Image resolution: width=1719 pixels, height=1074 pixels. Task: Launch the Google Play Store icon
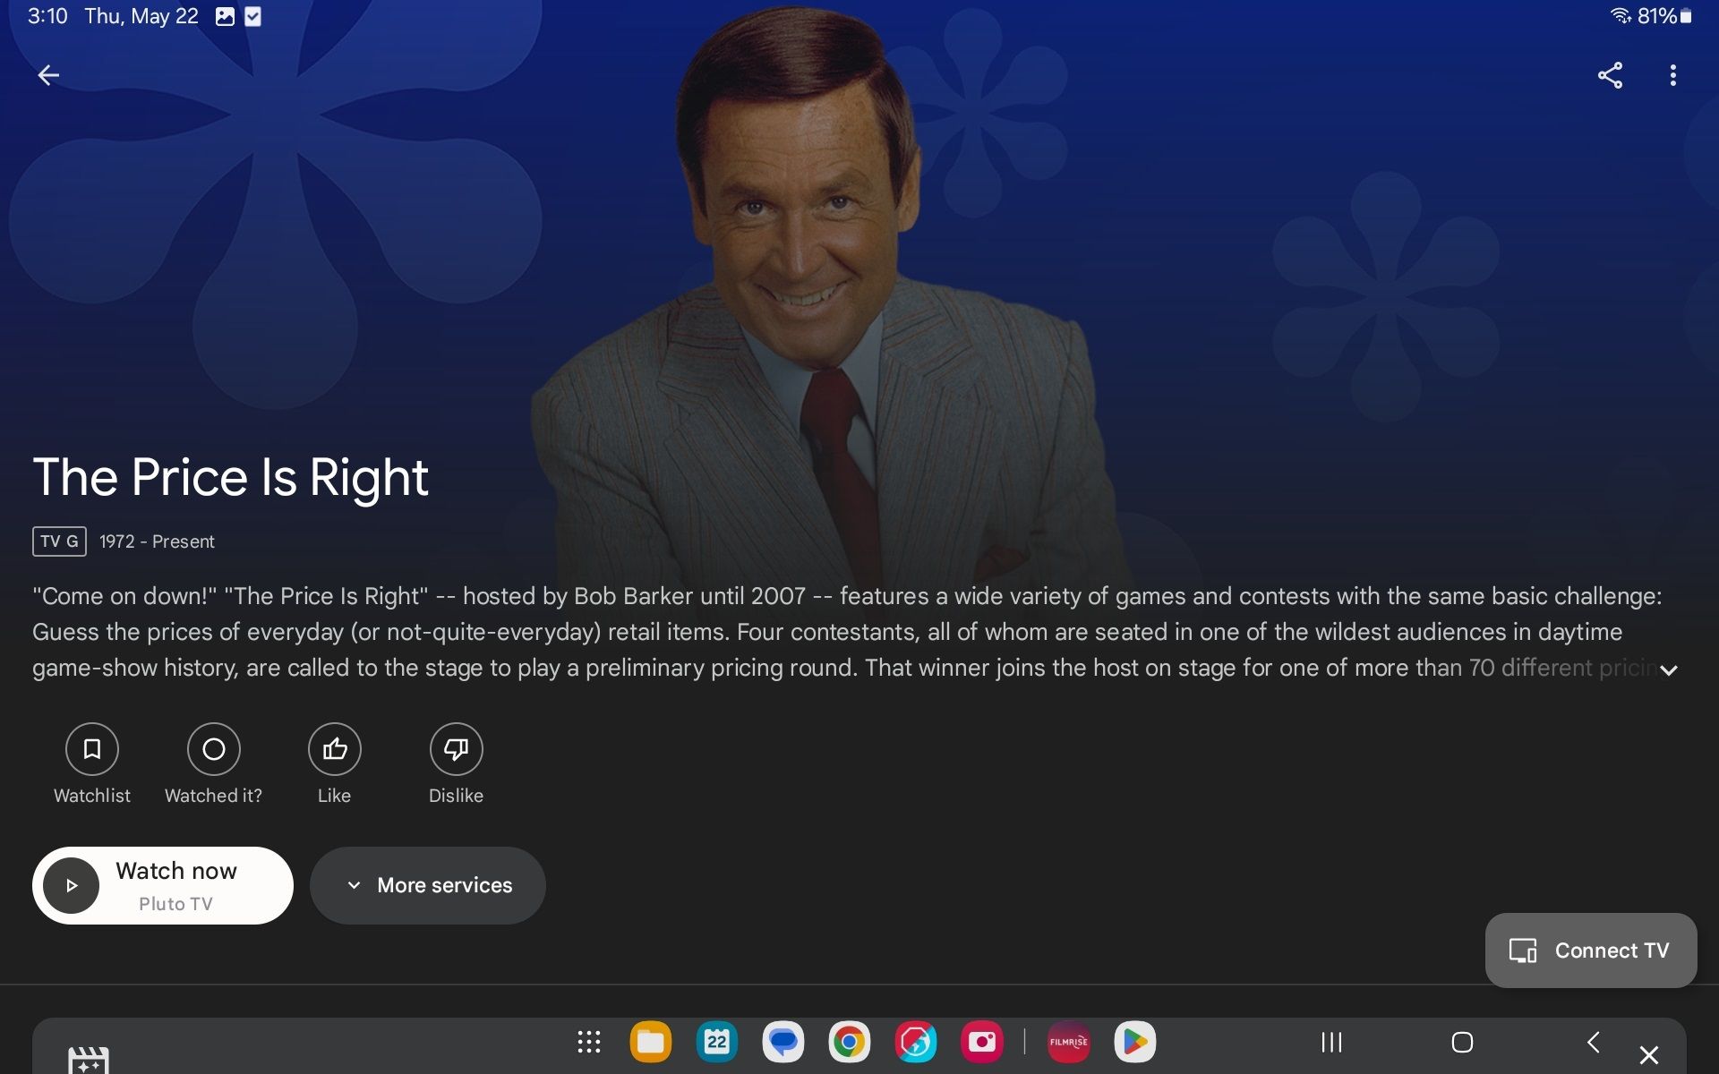point(1134,1042)
